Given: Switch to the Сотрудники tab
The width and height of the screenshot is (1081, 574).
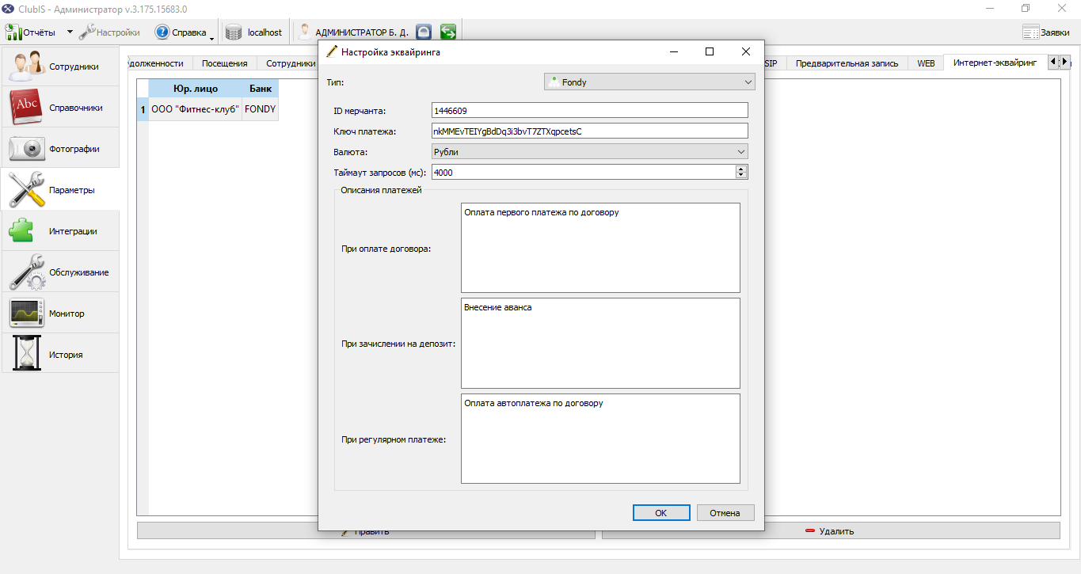Looking at the screenshot, I should (289, 63).
